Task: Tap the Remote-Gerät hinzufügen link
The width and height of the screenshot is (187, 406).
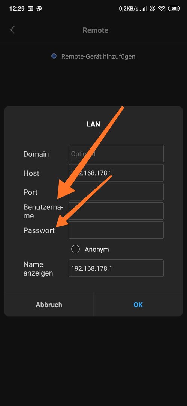Action: point(98,56)
